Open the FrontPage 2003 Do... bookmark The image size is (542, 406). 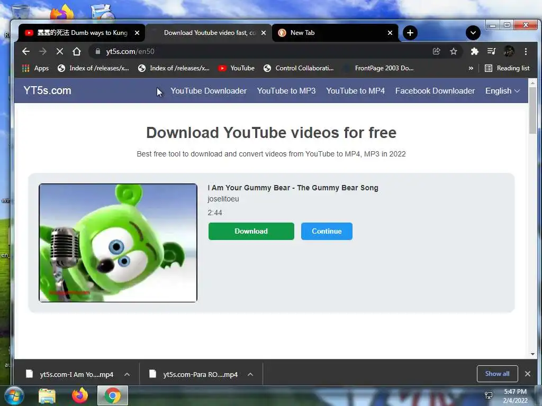(x=378, y=68)
